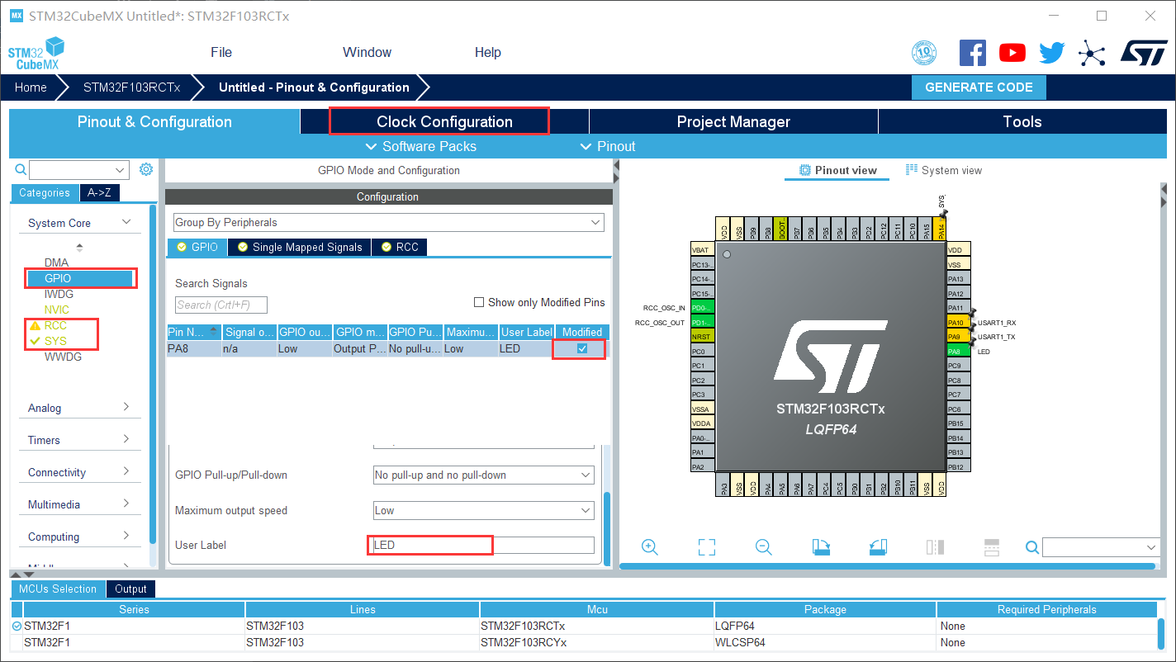
Task: Open the Software Packs menu
Action: (421, 146)
